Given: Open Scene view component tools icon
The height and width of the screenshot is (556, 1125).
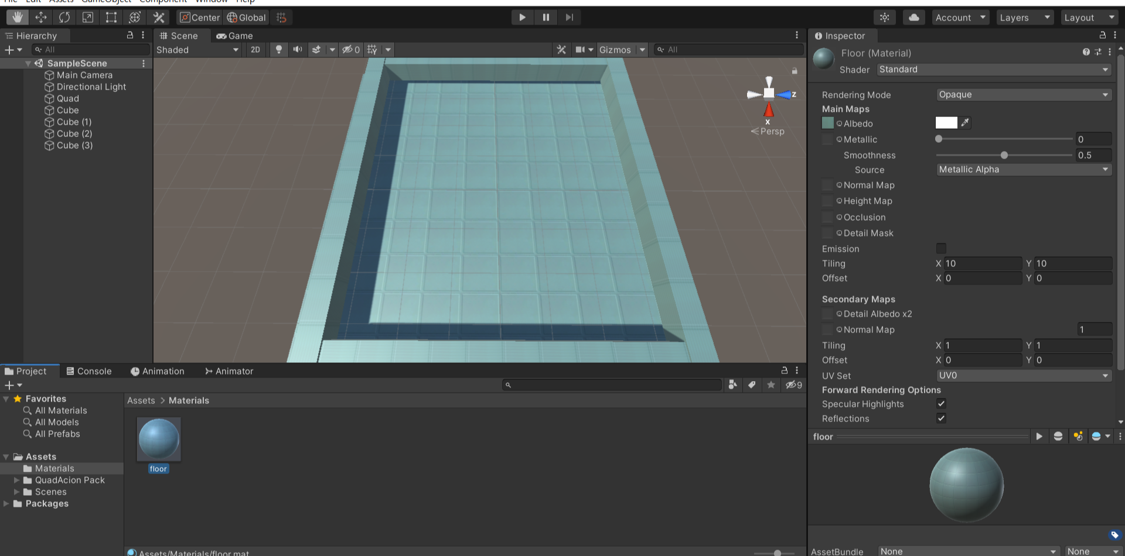Looking at the screenshot, I should click(x=561, y=50).
